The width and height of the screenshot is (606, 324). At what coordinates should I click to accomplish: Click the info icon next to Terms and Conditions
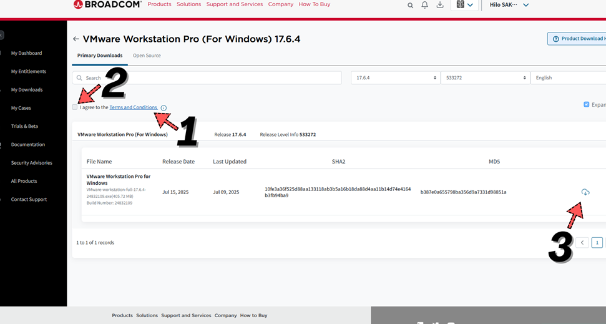click(164, 108)
